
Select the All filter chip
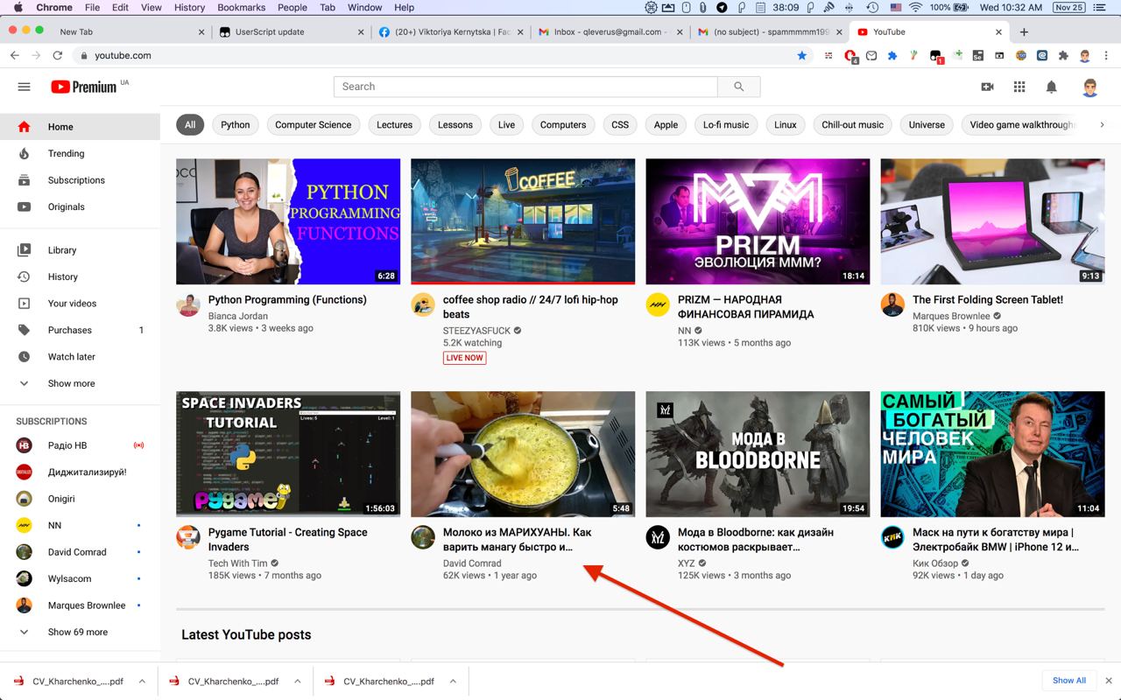[x=190, y=124]
